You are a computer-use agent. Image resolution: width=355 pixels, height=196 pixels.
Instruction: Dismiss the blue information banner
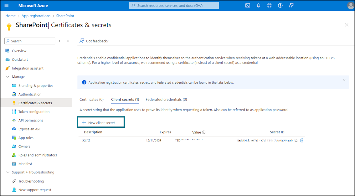[x=344, y=80]
